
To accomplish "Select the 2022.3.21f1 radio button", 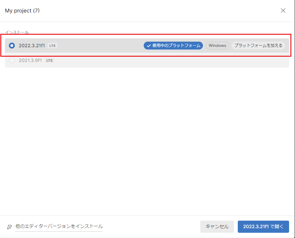I will 12,46.
